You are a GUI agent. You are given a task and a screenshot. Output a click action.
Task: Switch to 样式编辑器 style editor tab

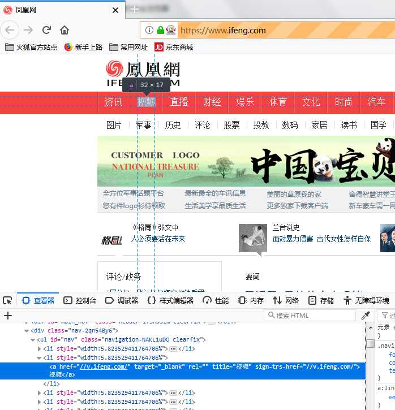170,300
